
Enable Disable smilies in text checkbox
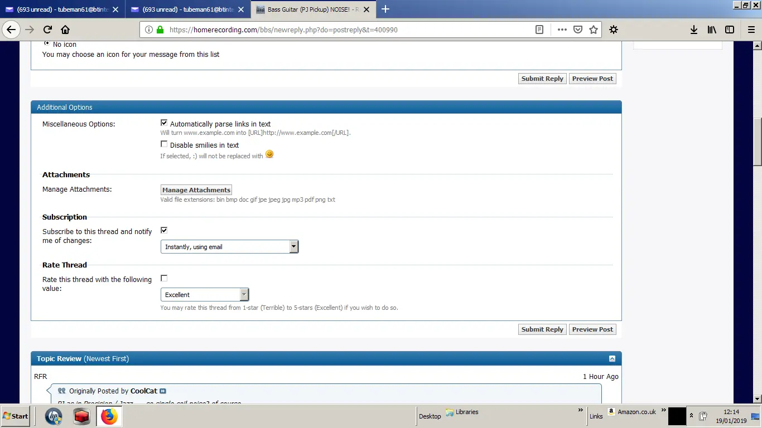pos(164,144)
